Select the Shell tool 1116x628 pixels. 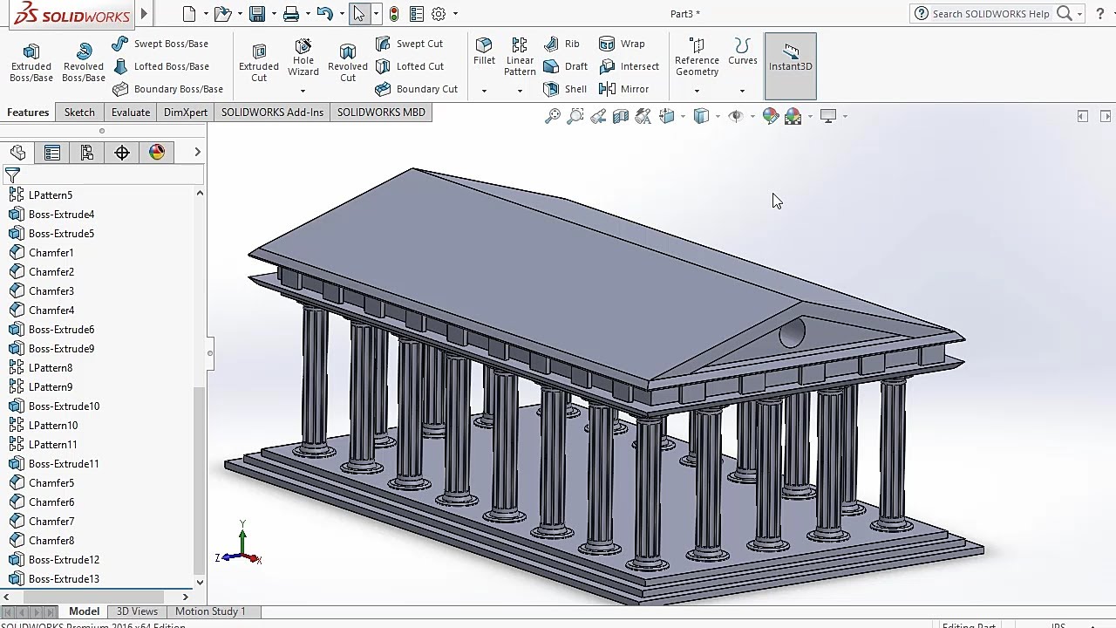point(564,89)
